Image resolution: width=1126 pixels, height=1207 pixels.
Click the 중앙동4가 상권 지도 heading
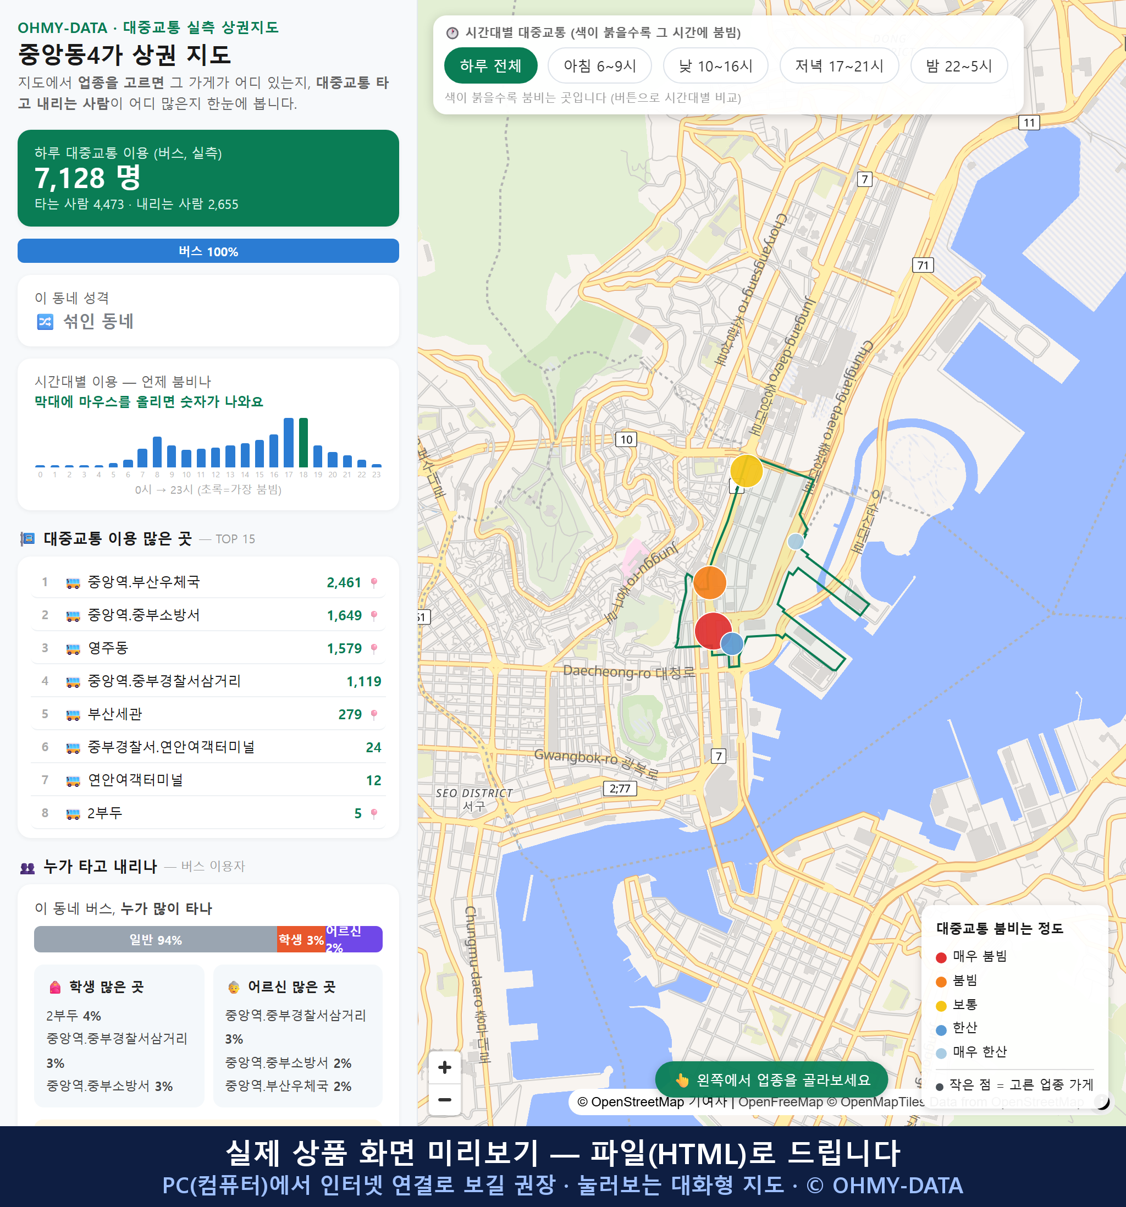[124, 54]
